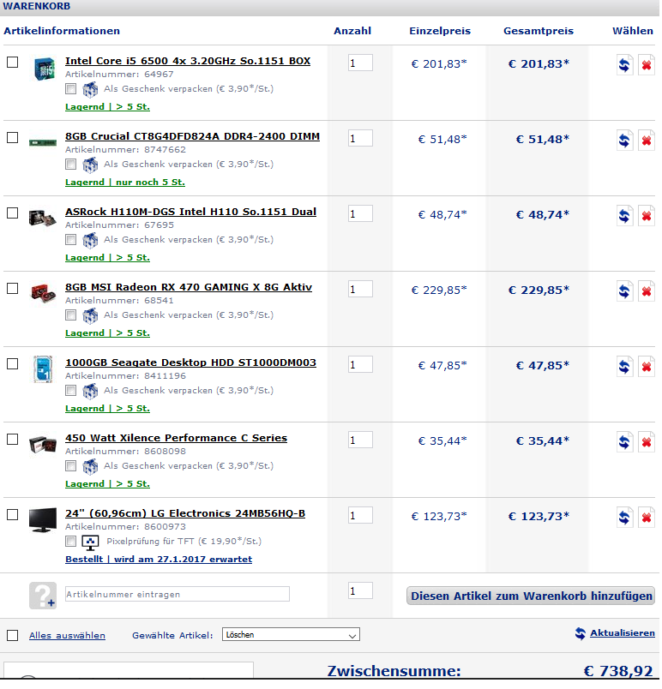662x689 pixels.
Task: Click pixel check icon for LG monitor
Action: tap(90, 542)
